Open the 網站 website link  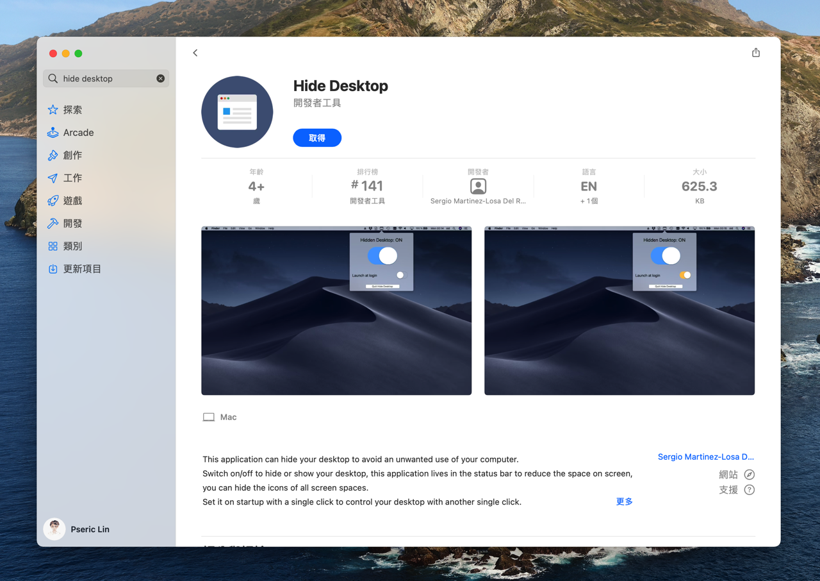tap(728, 475)
